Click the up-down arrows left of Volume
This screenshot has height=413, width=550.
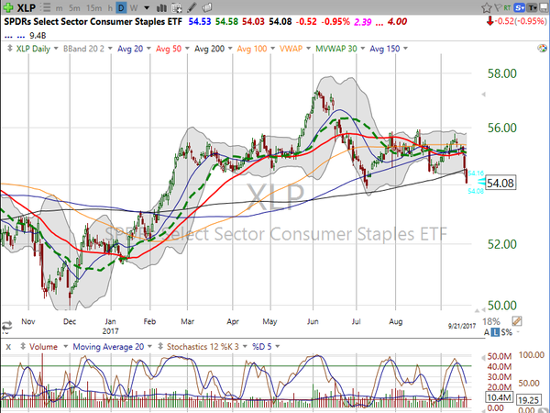click(x=23, y=346)
